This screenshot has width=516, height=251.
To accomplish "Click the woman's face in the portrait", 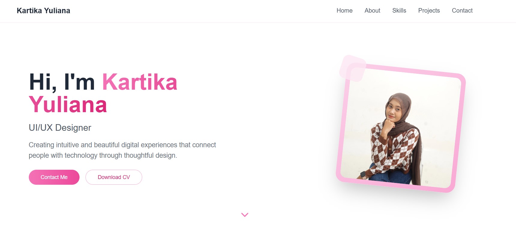I will 394,110.
